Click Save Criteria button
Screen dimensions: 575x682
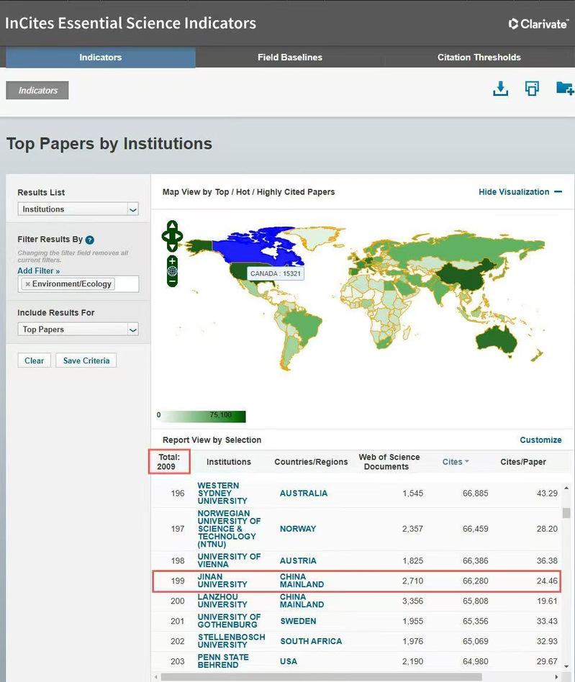point(86,360)
